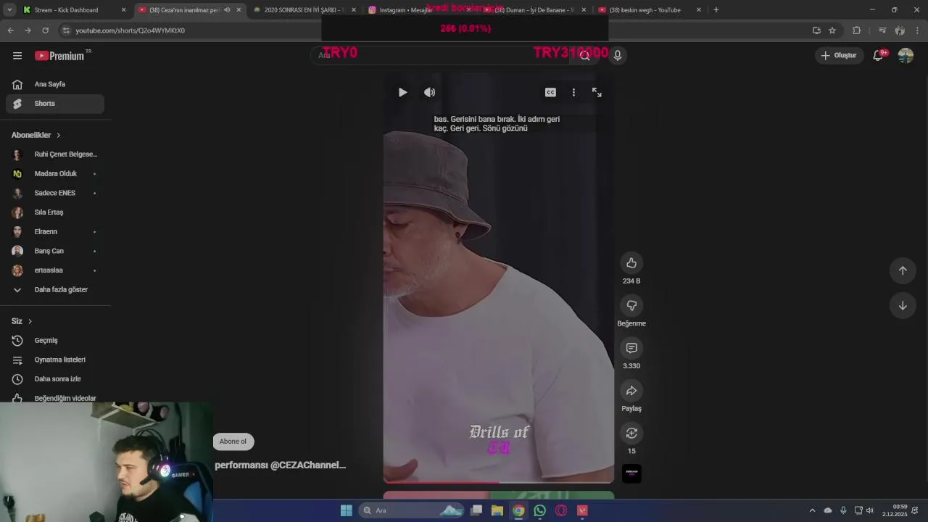Play the paused Shorts video
The width and height of the screenshot is (928, 522).
click(402, 92)
